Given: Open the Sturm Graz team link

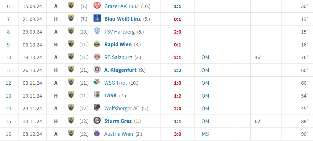Looking at the screenshot, I should [x=118, y=121].
